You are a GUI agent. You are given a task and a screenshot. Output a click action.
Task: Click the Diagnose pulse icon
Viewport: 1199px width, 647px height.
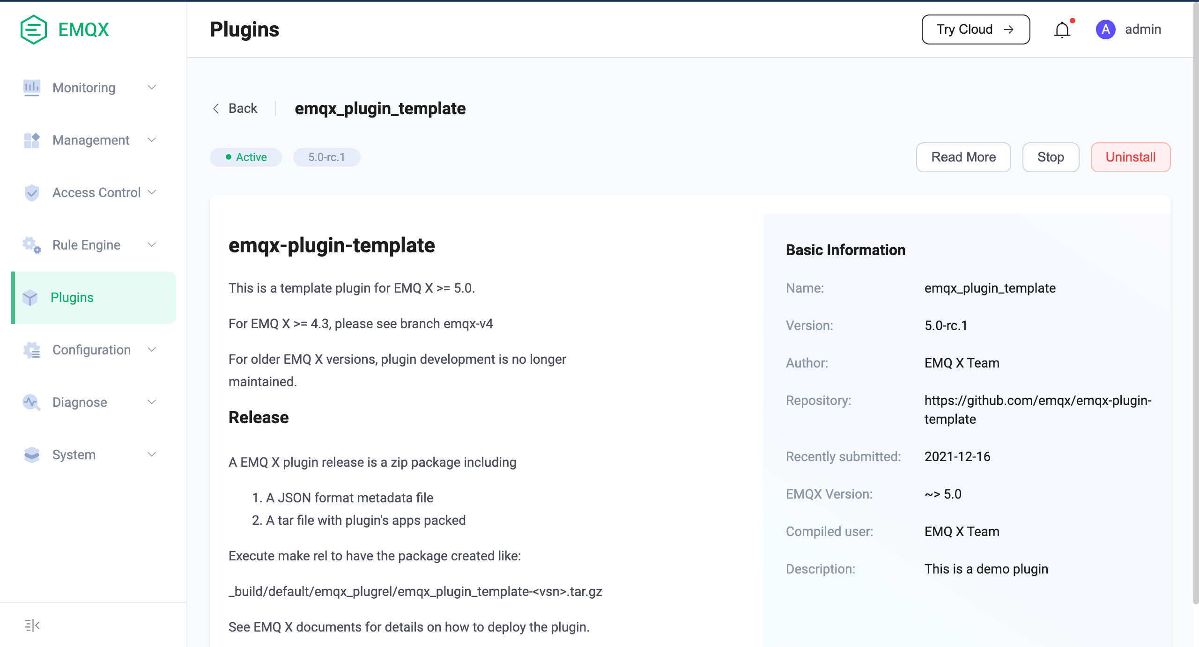(x=31, y=402)
